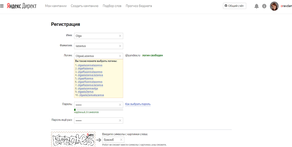Open the notifications bell
This screenshot has height=147, width=292.
tap(257, 6)
